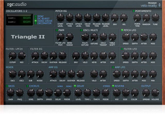Toggle the CHORUS effect LED
The width and height of the screenshot is (165, 114).
coord(27,86)
